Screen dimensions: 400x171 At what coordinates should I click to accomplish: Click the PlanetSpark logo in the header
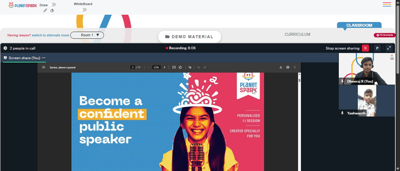pos(22,5)
